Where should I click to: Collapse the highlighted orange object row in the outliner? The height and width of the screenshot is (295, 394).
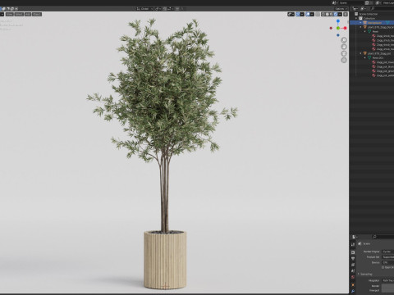pyautogui.click(x=360, y=23)
